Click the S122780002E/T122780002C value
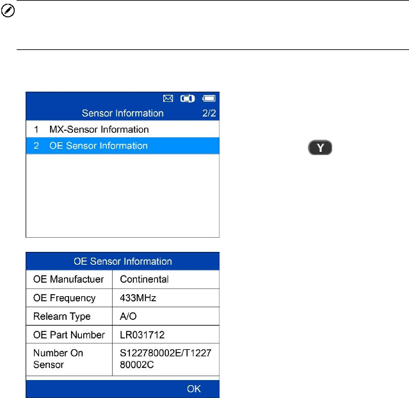This screenshot has height=398, width=409. (165, 359)
